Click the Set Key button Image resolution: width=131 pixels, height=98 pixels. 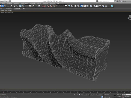point(119,97)
